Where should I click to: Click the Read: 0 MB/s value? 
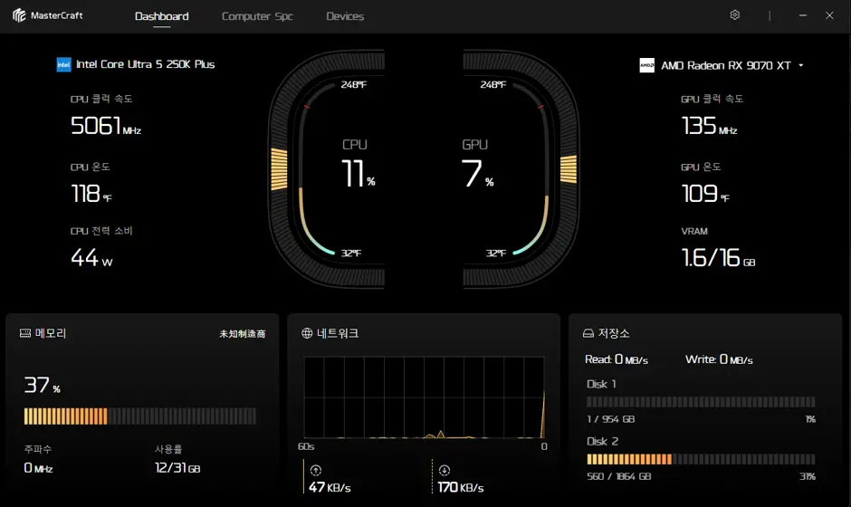coord(617,360)
